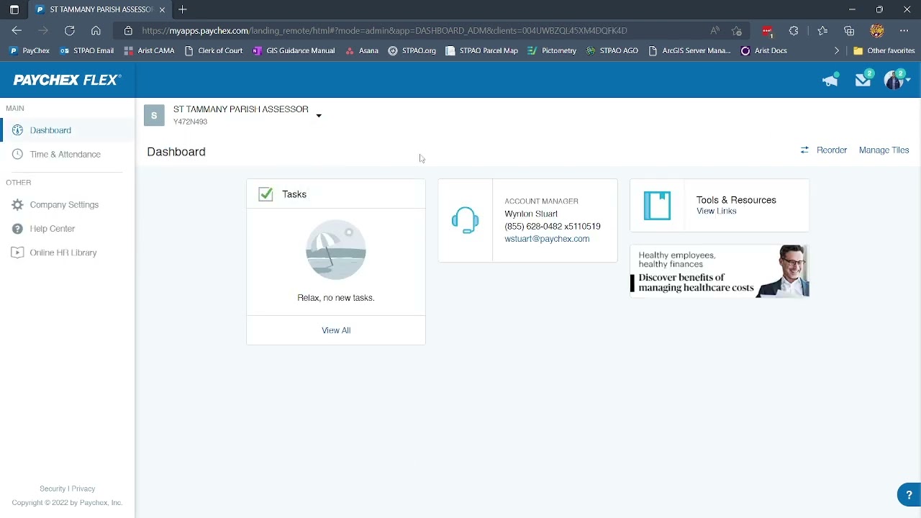Open the Pictometry bookmark
921x518 pixels.
click(x=552, y=50)
